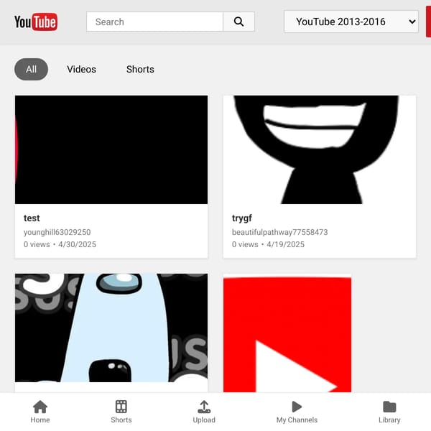Viewport: 431px width, 431px height.
Task: Open the Among Us crewmate thumbnail
Action: coord(111,328)
